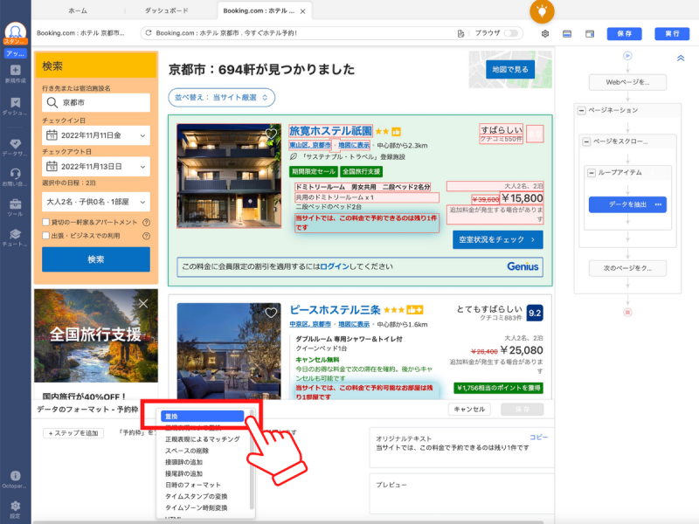
Task: Click the ＋ステップを追加 button
Action: pos(73,433)
